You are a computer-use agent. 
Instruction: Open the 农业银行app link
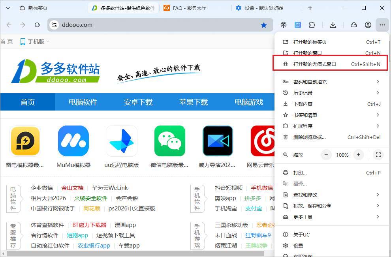click(94, 246)
